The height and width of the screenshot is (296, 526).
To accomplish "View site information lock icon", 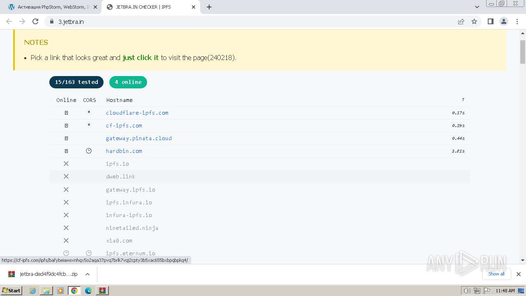I will coord(51,22).
